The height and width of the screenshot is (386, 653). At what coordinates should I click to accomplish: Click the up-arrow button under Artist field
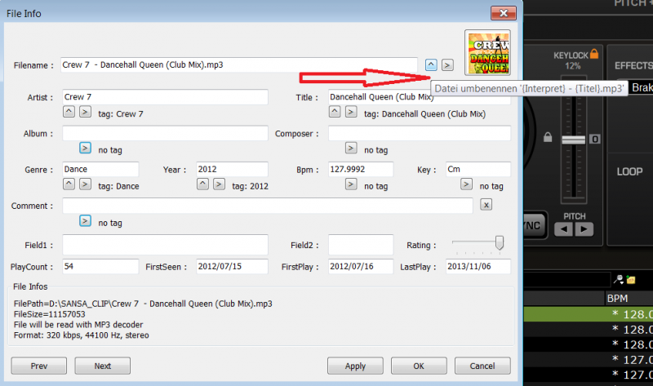click(x=69, y=112)
